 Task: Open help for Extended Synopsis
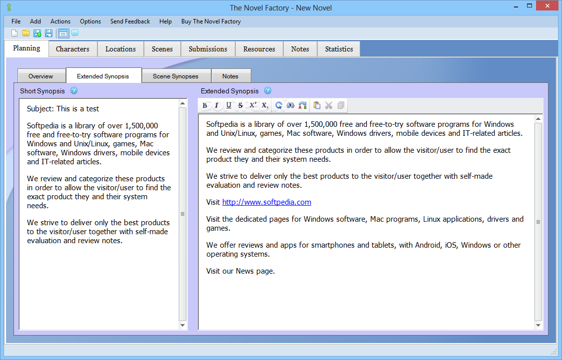tap(268, 91)
